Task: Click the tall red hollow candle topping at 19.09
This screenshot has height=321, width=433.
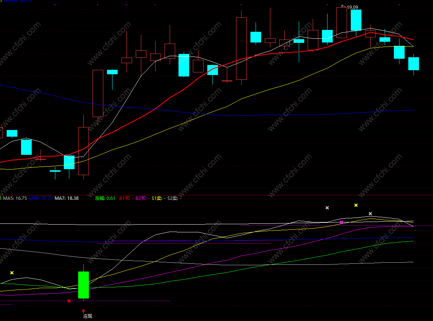Action: [342, 23]
